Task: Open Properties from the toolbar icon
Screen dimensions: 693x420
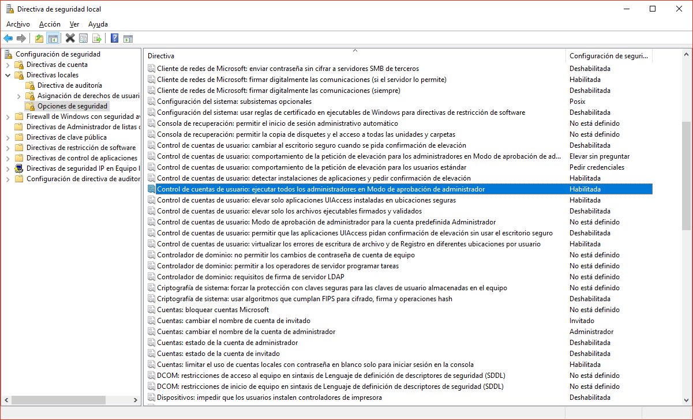Action: click(84, 39)
